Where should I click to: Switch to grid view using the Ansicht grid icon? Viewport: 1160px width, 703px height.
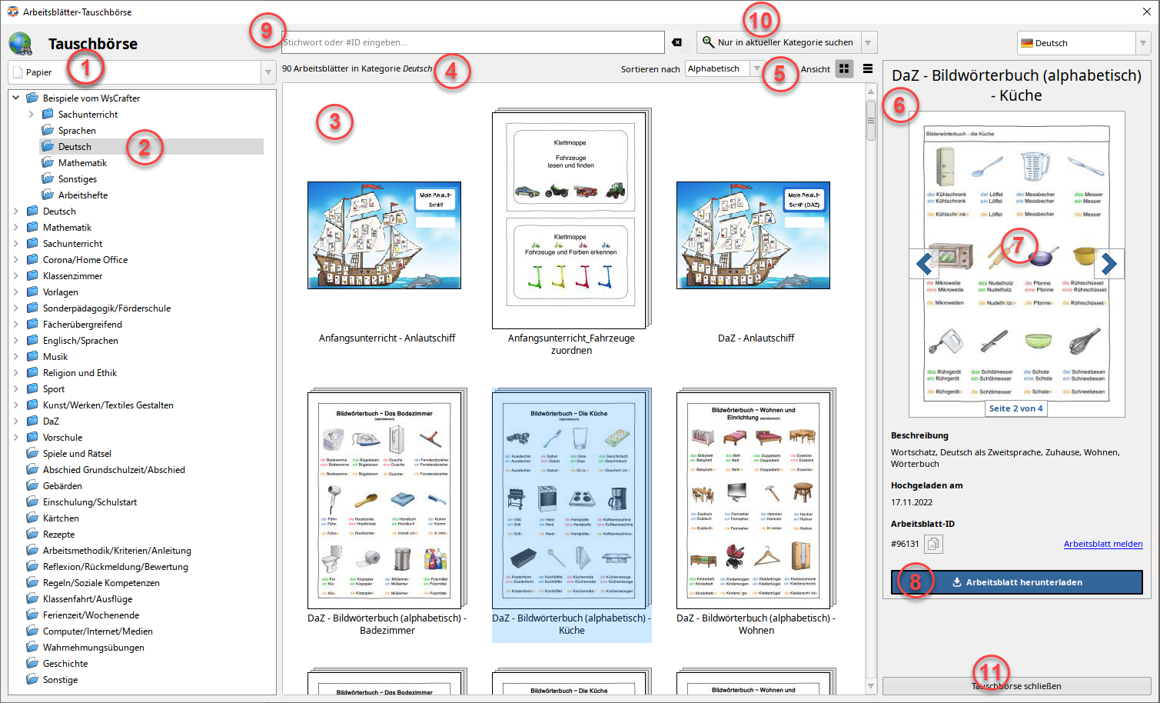[844, 68]
